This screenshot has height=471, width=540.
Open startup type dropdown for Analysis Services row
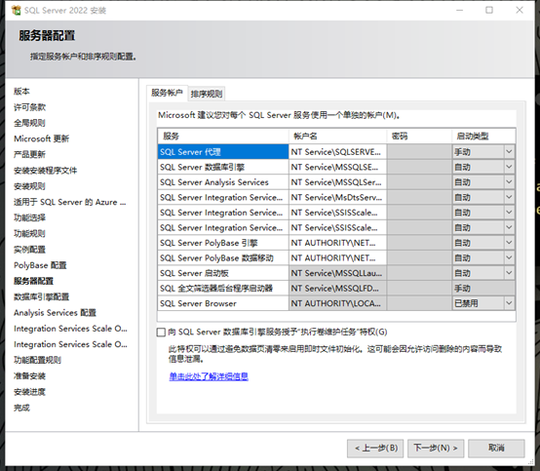click(509, 182)
